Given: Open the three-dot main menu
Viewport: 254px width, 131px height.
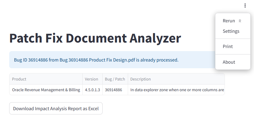Looking at the screenshot, I should [x=245, y=6].
